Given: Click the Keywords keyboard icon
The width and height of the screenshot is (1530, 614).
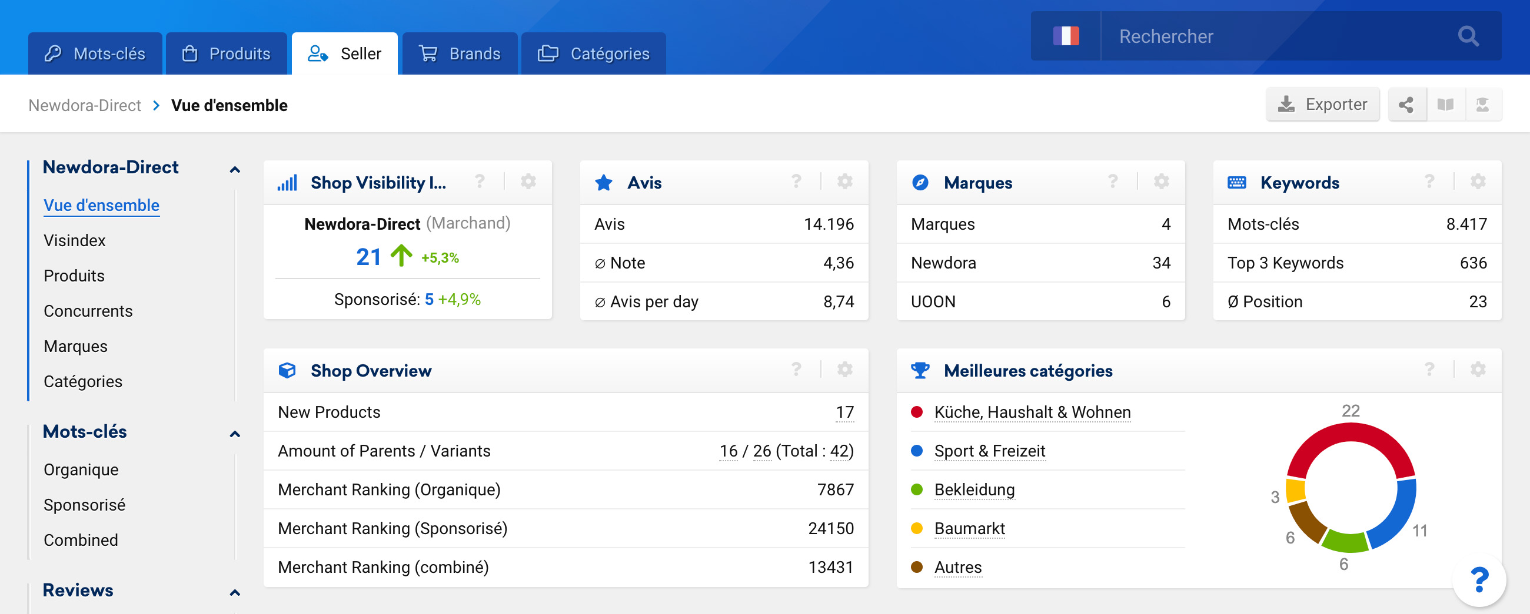Looking at the screenshot, I should click(1236, 183).
